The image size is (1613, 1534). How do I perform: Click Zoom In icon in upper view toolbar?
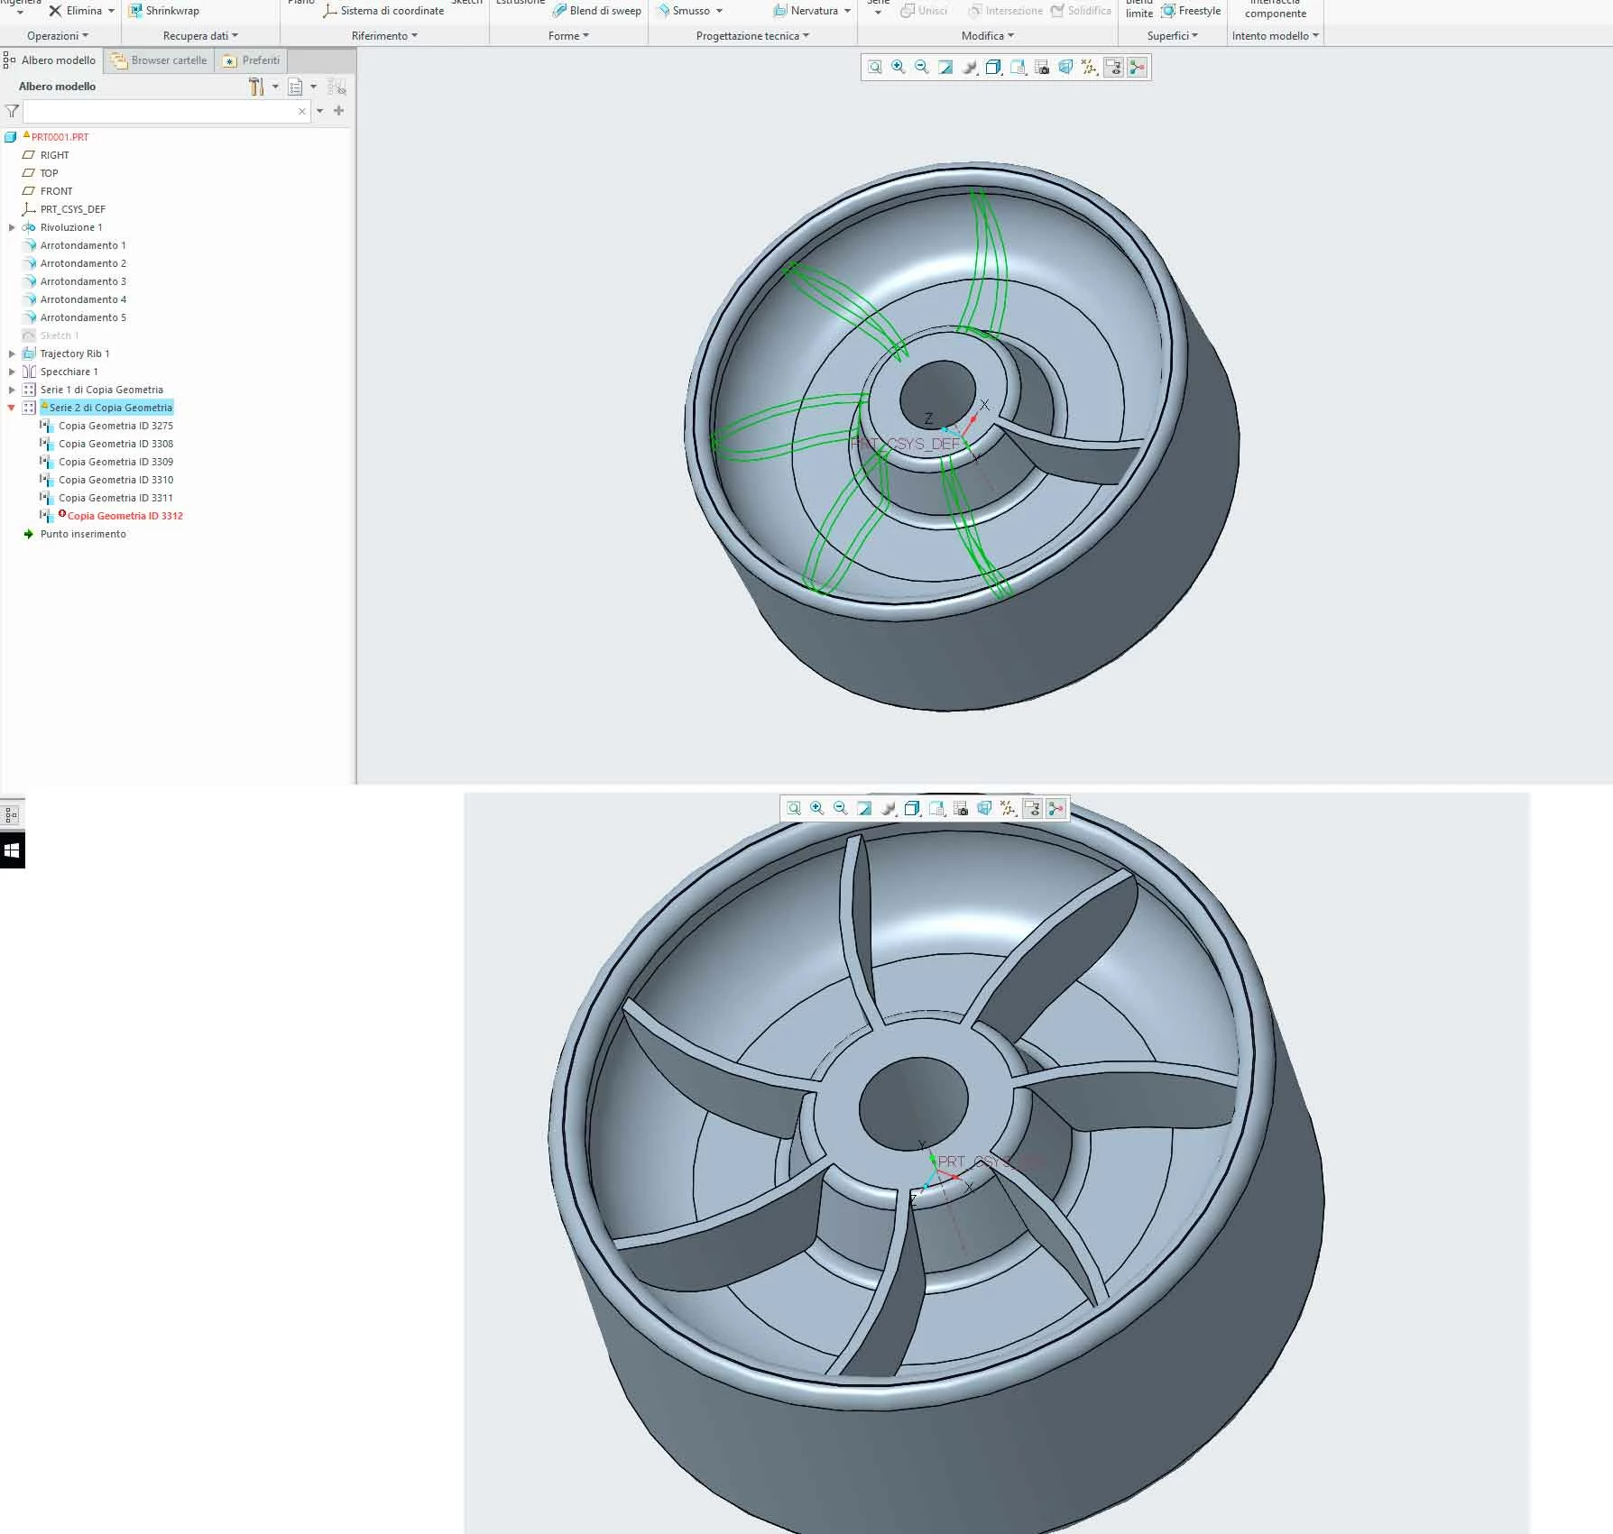click(899, 68)
